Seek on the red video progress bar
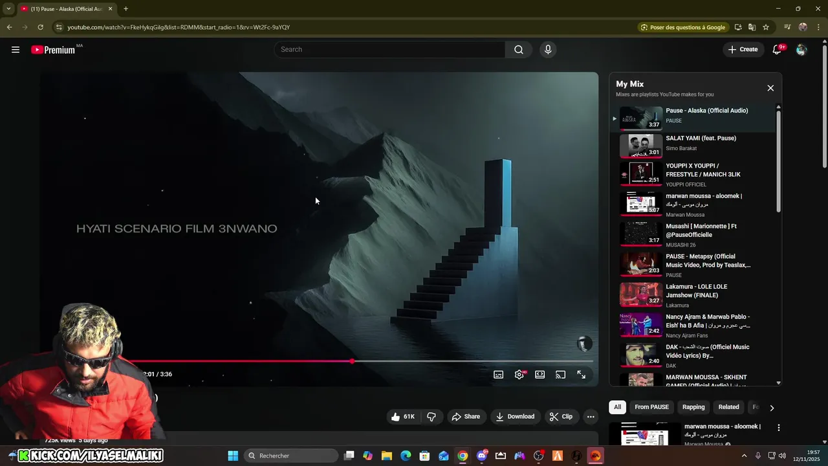 (353, 361)
